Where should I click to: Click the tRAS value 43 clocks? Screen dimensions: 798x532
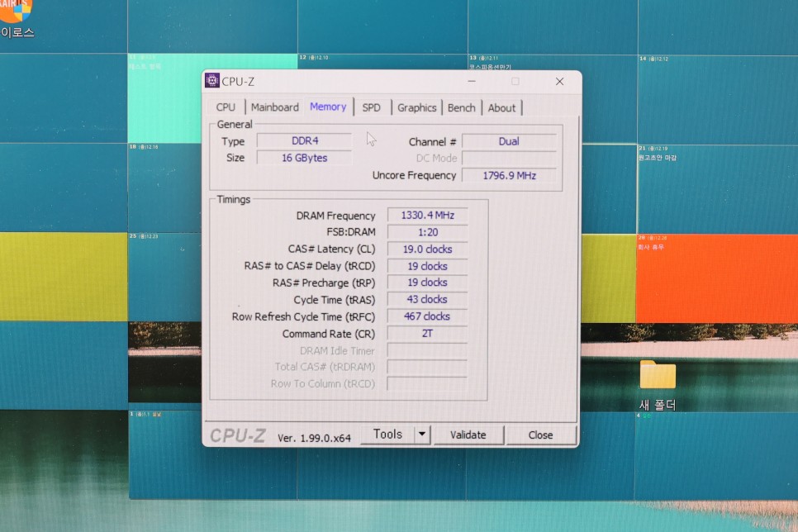[x=428, y=299]
